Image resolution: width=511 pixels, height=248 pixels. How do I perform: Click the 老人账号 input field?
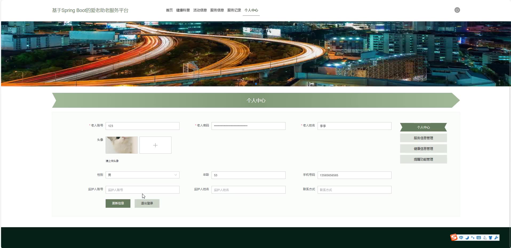point(142,126)
